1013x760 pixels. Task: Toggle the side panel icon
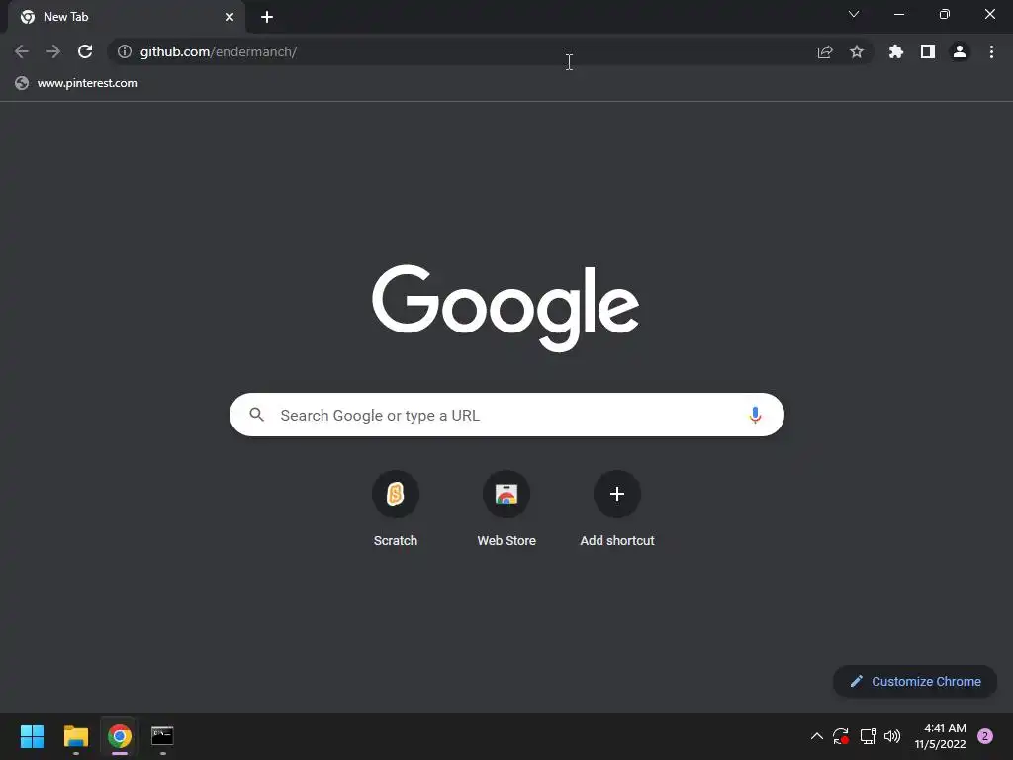pos(928,51)
